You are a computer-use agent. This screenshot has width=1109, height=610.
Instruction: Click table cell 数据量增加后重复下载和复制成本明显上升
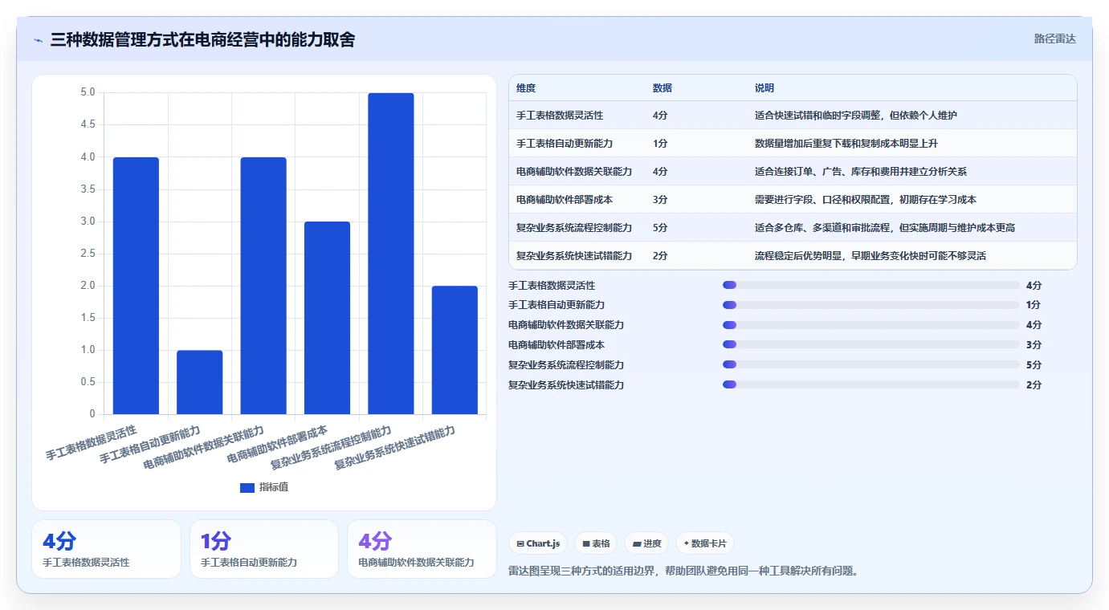pos(846,144)
